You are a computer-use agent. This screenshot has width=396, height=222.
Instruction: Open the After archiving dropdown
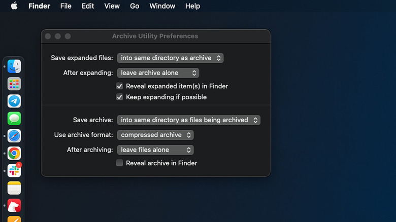[x=155, y=150]
